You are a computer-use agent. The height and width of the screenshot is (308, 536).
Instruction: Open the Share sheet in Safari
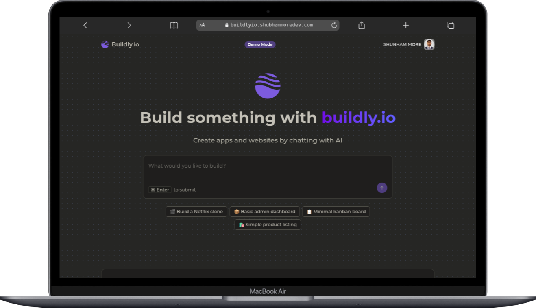point(361,25)
